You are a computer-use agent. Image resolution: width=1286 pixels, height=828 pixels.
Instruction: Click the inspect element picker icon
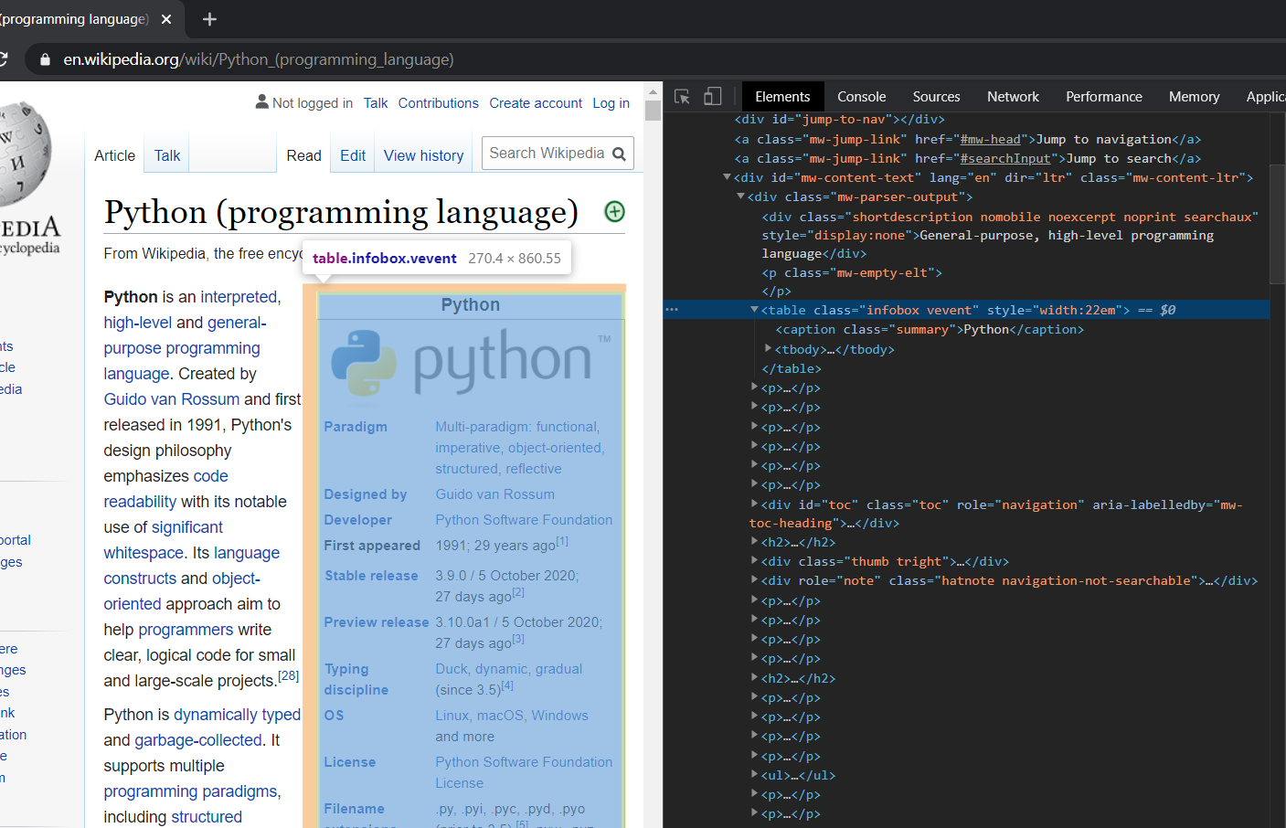click(x=682, y=97)
